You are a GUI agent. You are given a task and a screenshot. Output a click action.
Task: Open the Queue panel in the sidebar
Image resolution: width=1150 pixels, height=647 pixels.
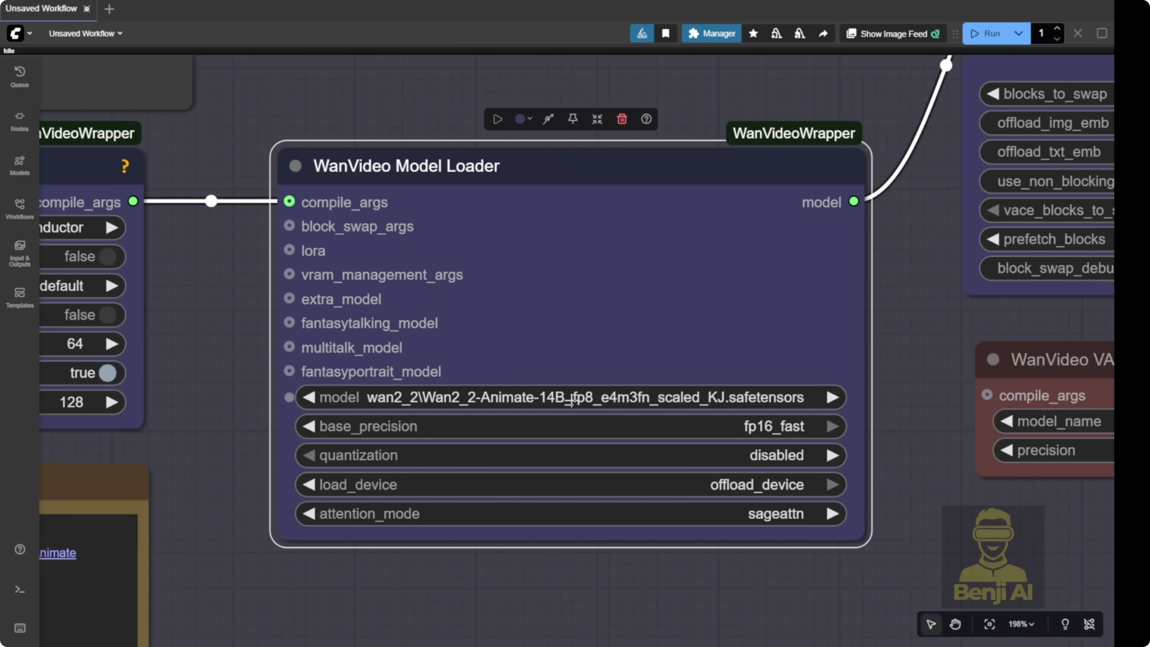pos(19,75)
